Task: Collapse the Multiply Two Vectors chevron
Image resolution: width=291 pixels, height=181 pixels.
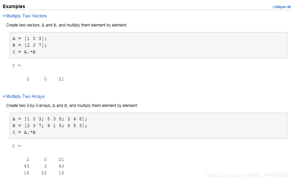Action: coord(4,16)
